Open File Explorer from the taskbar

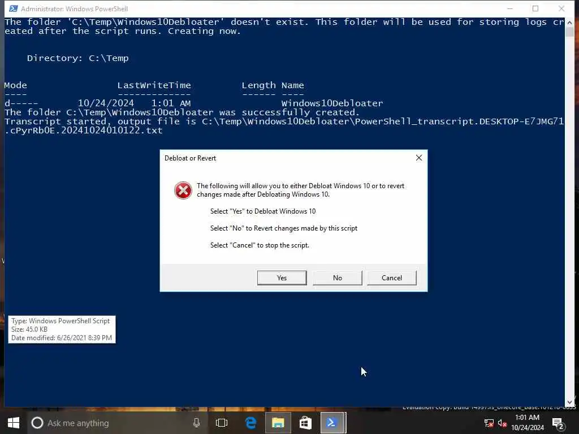click(278, 423)
